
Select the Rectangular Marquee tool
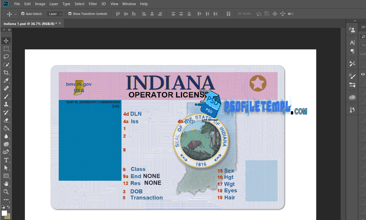pyautogui.click(x=6, y=49)
